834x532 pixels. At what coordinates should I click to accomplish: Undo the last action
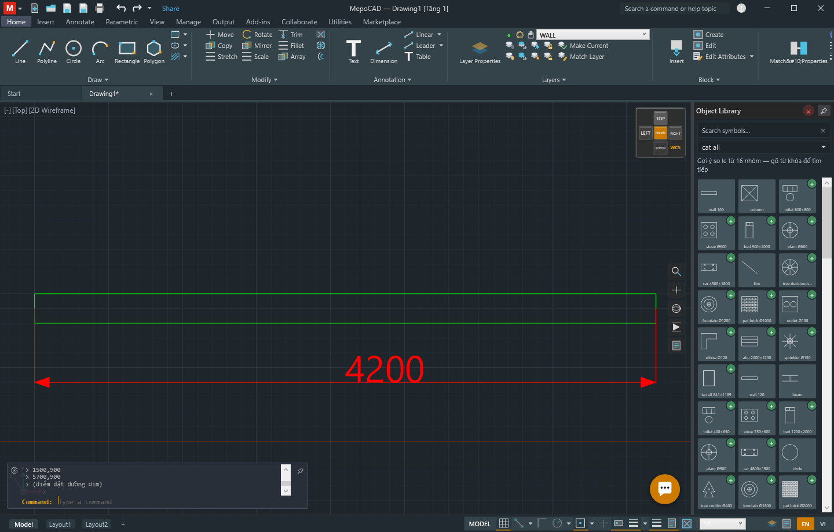[x=121, y=8]
